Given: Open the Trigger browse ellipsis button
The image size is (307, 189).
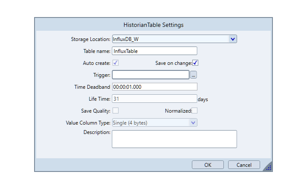Looking at the screenshot, I should coord(193,75).
